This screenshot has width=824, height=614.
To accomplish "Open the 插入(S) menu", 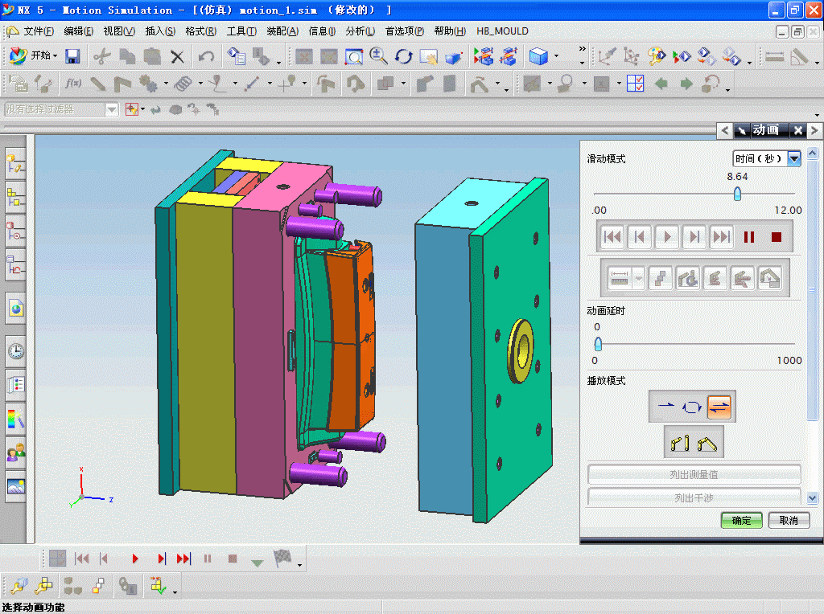I will (160, 31).
